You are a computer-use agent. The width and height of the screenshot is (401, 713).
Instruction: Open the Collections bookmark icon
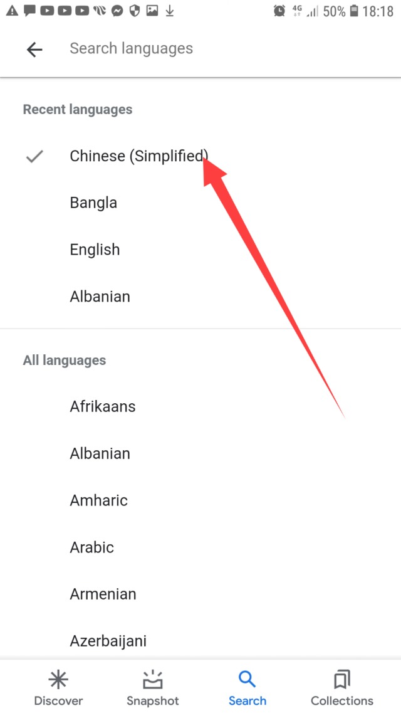341,679
